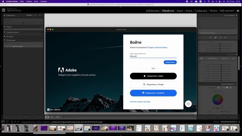Viewport: 242px width, 136px height.
Task: Select the shadows color grading circle
Action: click(222, 88)
